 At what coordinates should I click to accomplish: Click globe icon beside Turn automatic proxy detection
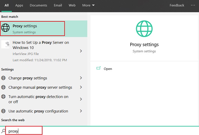3,97
